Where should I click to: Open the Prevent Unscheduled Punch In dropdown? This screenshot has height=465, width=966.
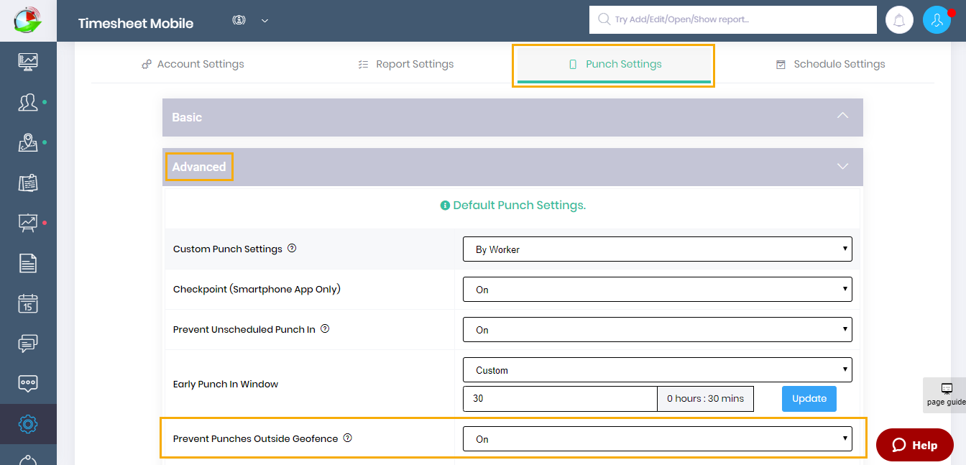[658, 330]
